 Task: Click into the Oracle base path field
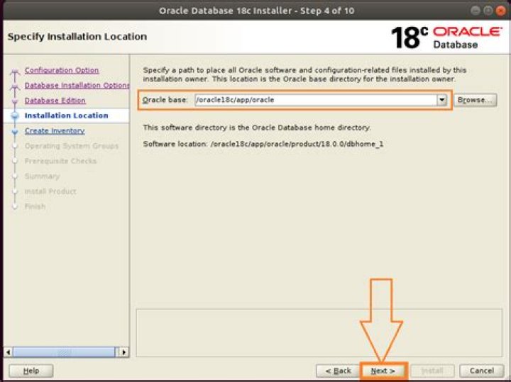[x=316, y=100]
